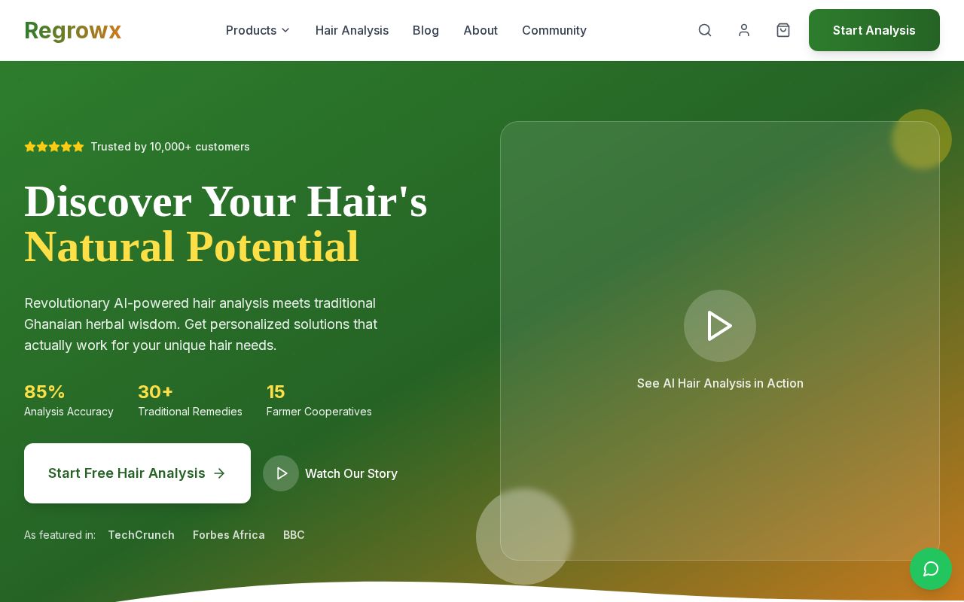Screen dimensions: 964x602
Task: Open the search icon in header
Action: click(705, 30)
